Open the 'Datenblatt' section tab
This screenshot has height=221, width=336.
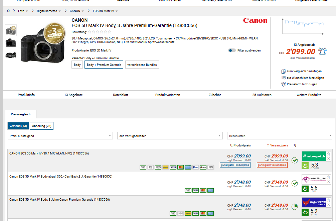tap(120, 95)
